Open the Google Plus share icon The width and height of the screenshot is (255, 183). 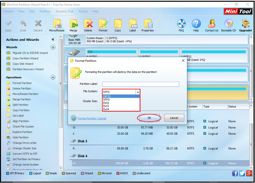point(249,173)
